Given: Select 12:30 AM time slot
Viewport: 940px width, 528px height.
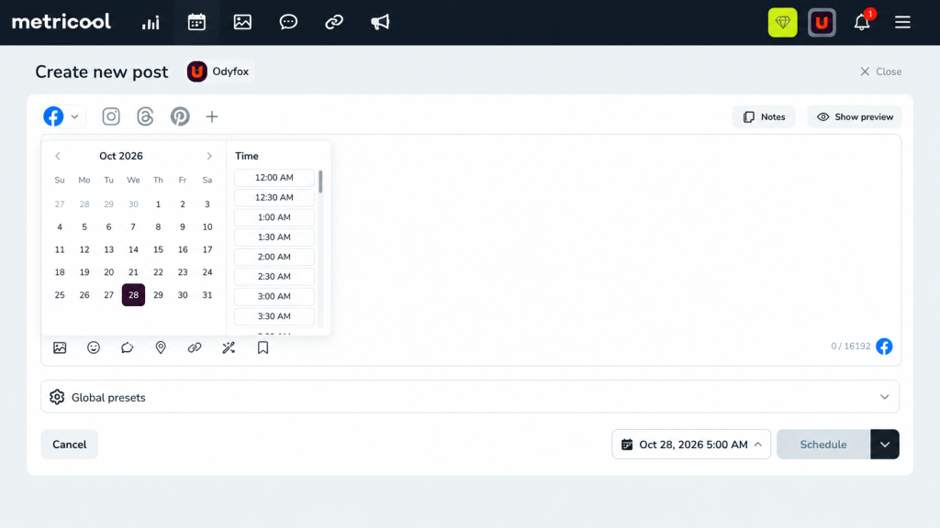Looking at the screenshot, I should point(274,198).
